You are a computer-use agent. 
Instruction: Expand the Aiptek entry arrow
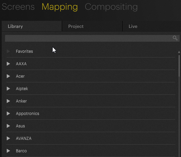[x=8, y=89]
